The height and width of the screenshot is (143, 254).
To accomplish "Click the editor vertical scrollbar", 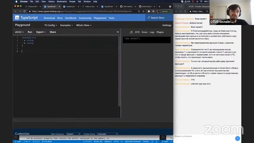I will coord(119,71).
